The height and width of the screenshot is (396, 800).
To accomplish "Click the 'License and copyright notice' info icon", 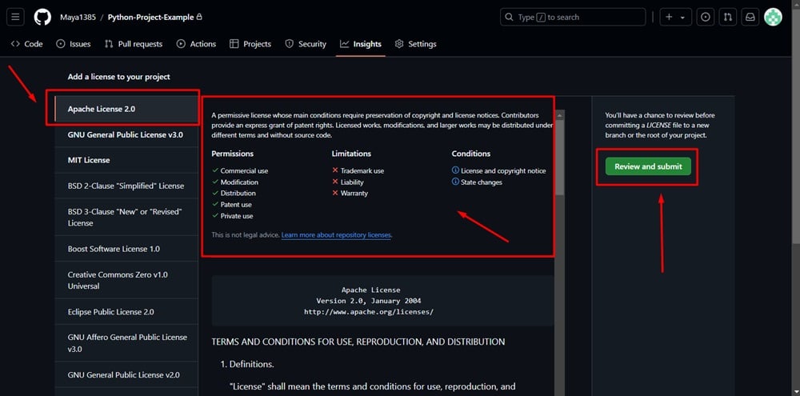I will point(456,170).
